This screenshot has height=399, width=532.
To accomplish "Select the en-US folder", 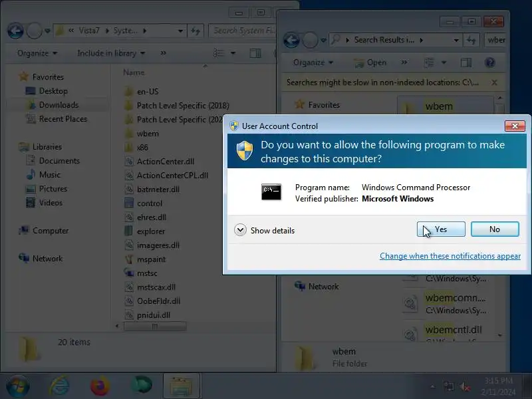I will click(142, 92).
